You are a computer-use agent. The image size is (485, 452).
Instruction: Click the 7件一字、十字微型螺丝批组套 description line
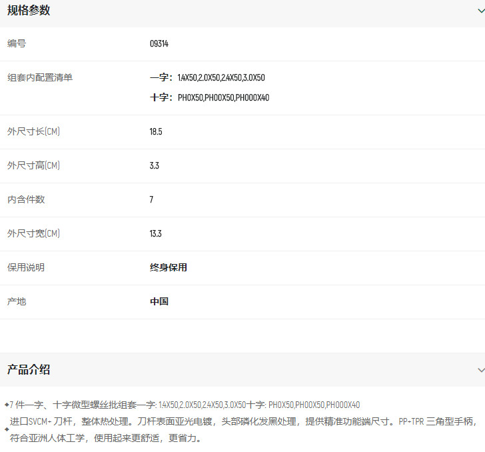point(185,405)
